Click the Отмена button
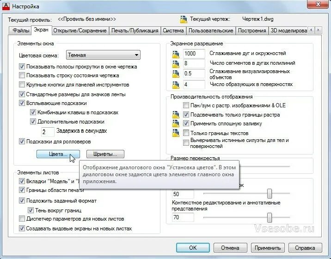The height and width of the screenshot is (259, 331). [230, 247]
